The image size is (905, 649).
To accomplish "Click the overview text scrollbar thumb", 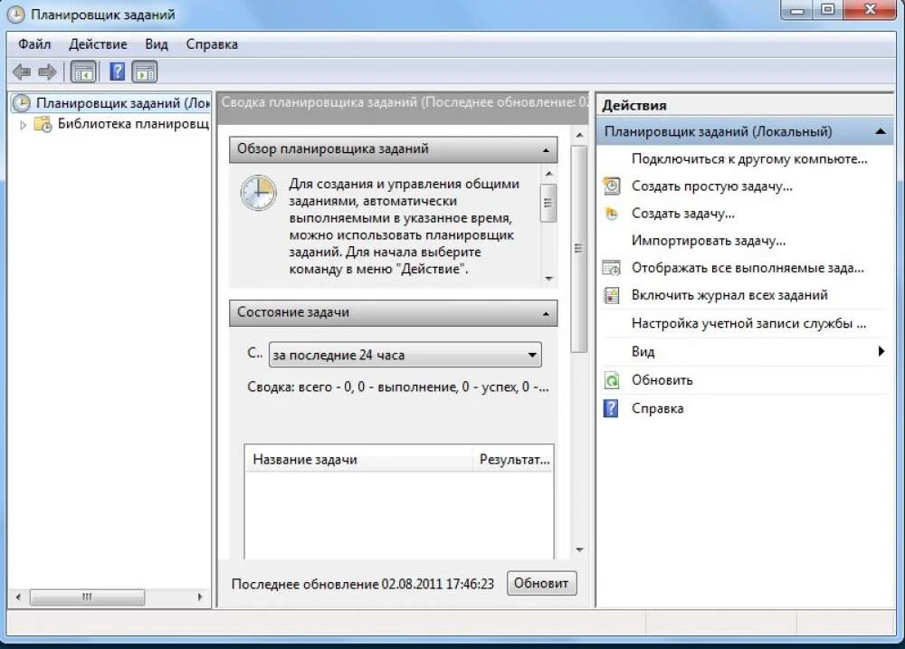I will pos(548,203).
